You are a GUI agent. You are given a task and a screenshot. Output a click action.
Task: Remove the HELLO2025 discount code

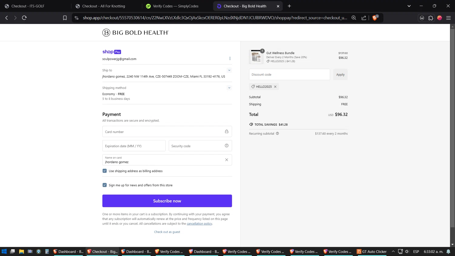point(275,87)
